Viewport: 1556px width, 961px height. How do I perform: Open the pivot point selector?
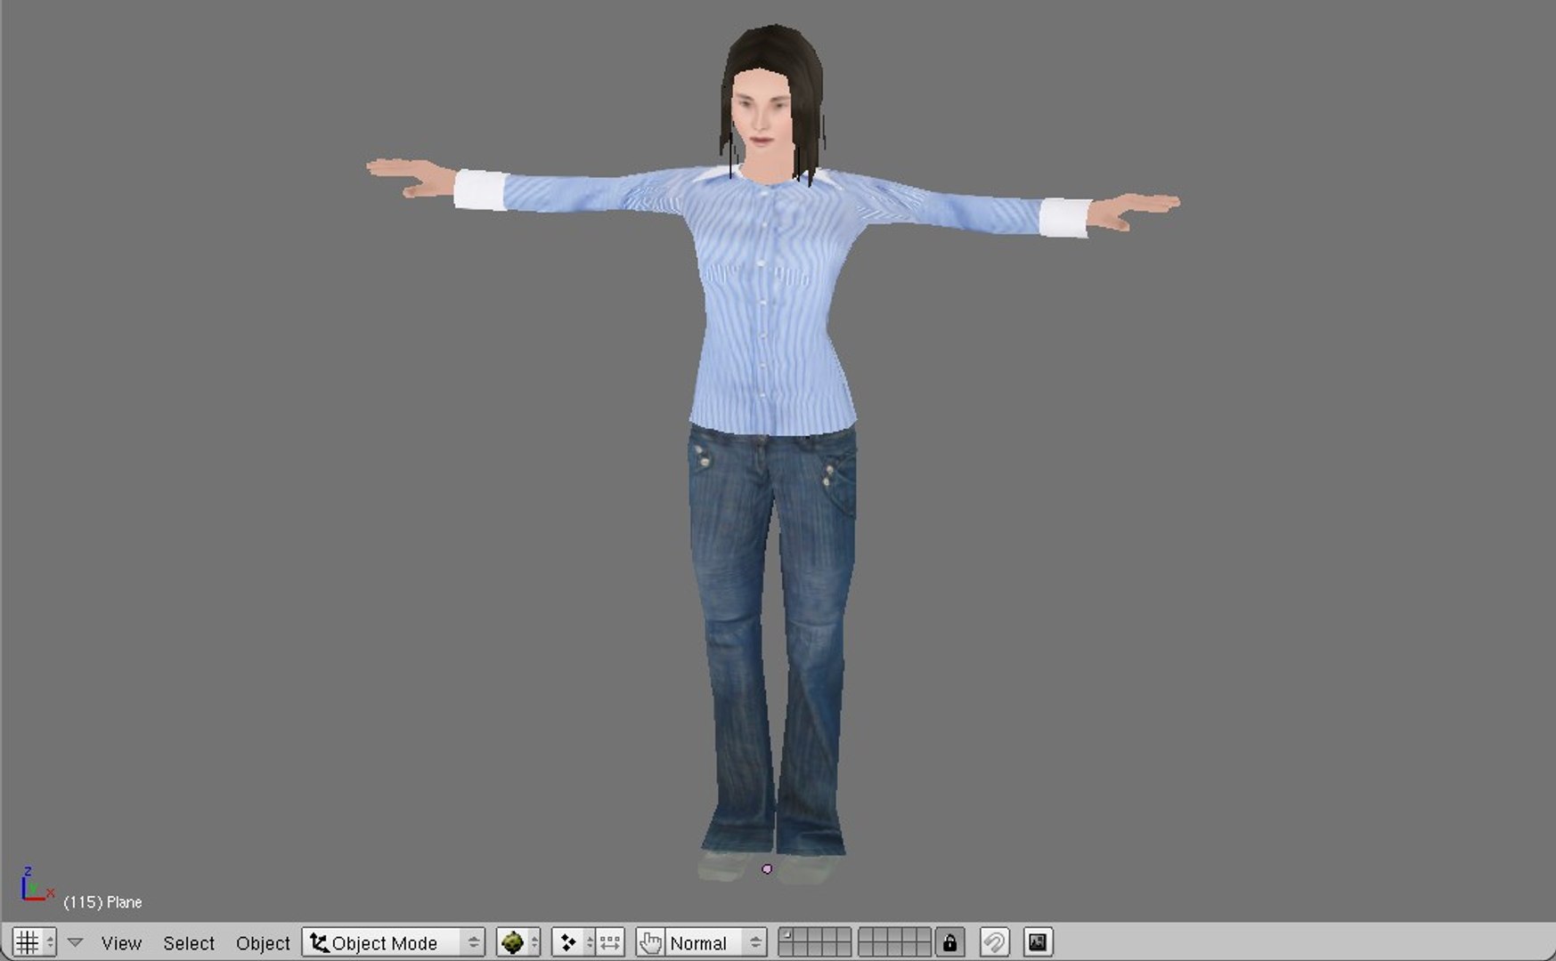574,942
